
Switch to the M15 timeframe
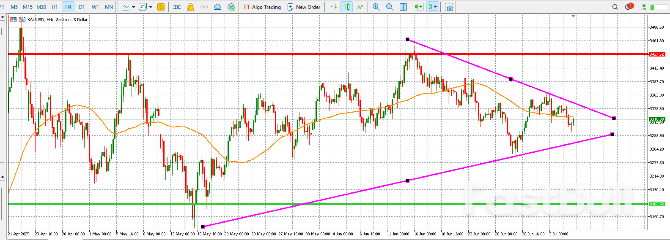click(x=27, y=7)
